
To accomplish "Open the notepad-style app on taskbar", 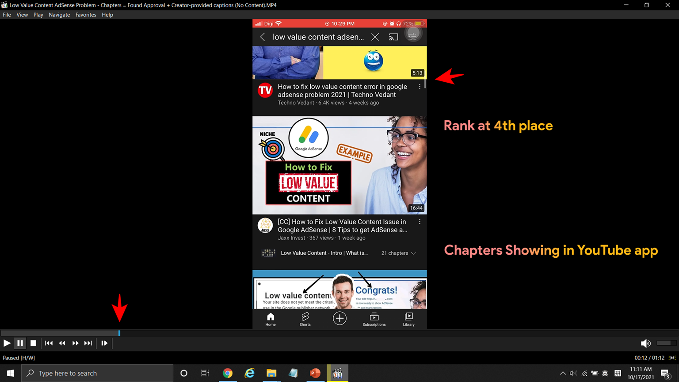I will tap(293, 373).
